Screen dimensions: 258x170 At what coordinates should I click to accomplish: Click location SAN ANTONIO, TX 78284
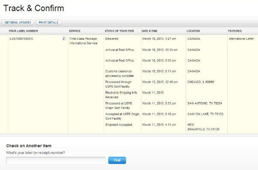(x=205, y=103)
